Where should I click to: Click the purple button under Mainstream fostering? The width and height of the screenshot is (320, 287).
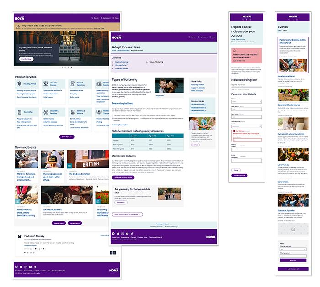[123, 177]
